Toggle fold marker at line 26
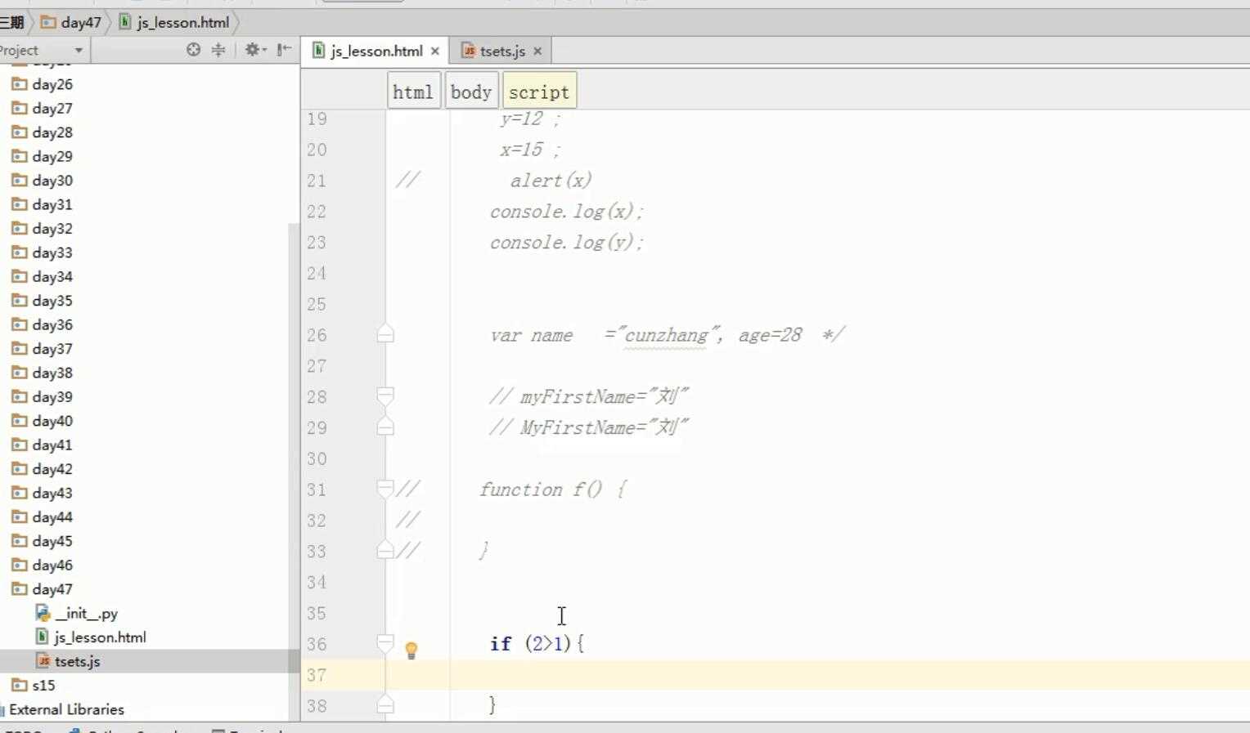Screen dimensions: 1250x733 pos(385,333)
